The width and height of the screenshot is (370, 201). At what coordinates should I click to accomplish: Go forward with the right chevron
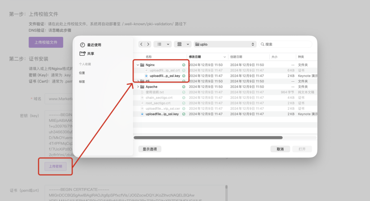148,44
